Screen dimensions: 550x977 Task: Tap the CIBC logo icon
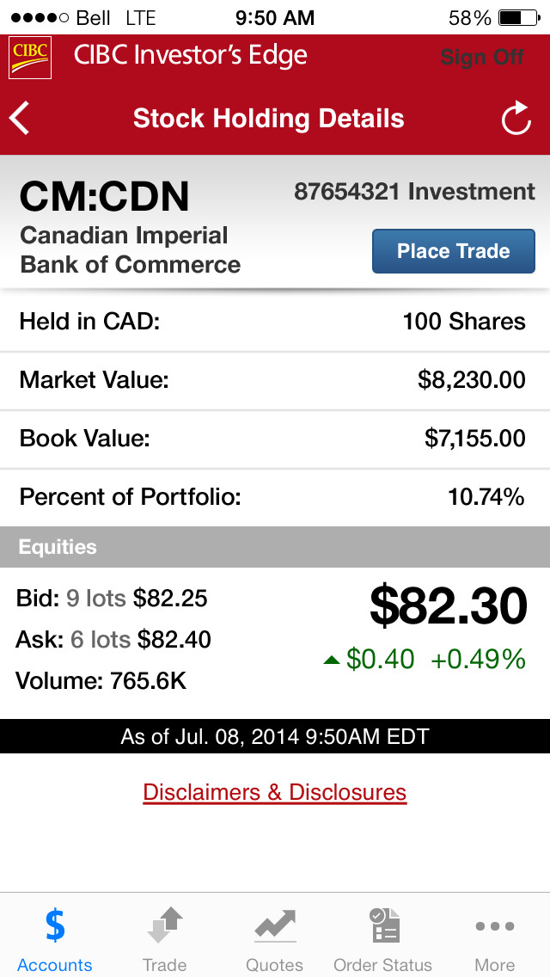pos(30,58)
